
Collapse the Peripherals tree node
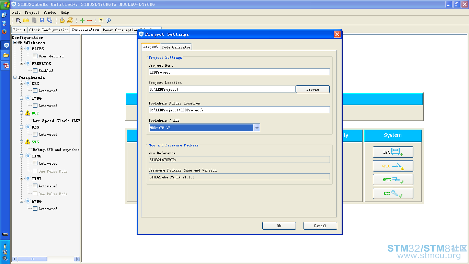click(15, 77)
